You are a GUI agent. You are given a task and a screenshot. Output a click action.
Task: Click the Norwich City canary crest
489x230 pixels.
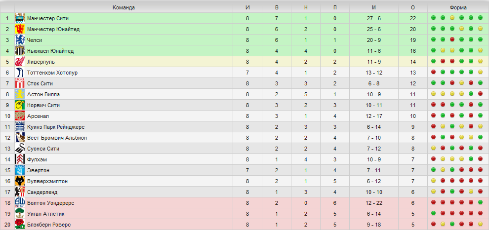click(x=20, y=105)
